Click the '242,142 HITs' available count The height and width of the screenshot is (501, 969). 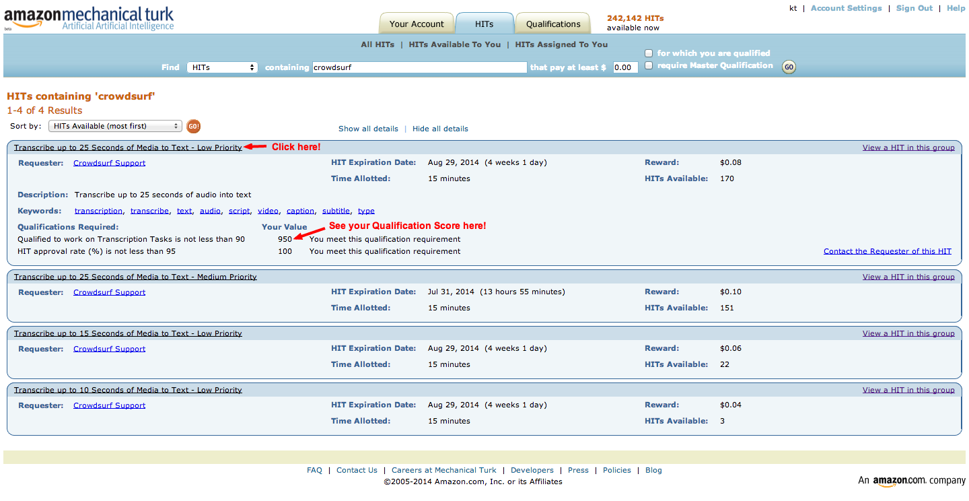[635, 18]
